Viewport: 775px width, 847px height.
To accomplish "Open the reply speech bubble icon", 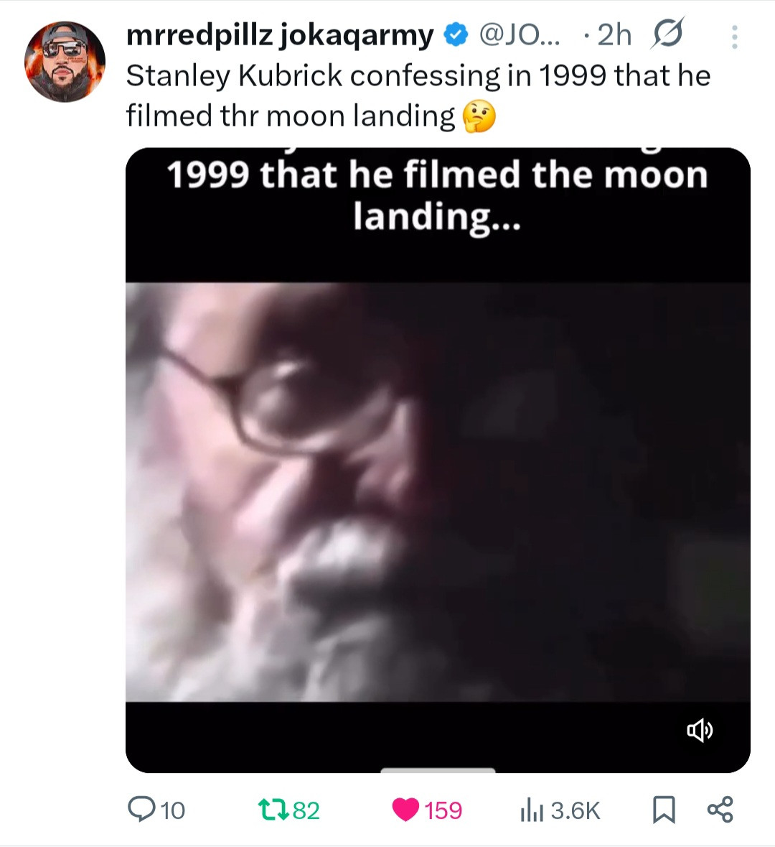I will coord(141,810).
